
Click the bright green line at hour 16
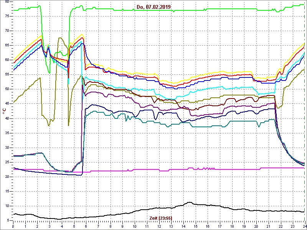(x=207, y=10)
